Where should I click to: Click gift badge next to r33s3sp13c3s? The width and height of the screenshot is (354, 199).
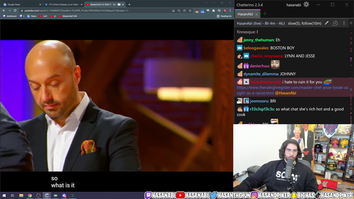(x=246, y=109)
